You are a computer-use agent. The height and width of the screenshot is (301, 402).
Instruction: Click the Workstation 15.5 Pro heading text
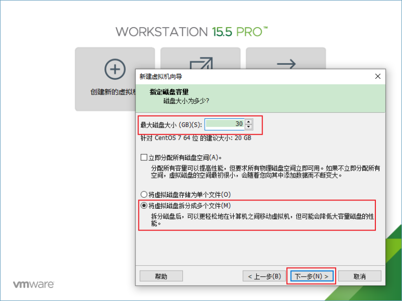click(192, 32)
